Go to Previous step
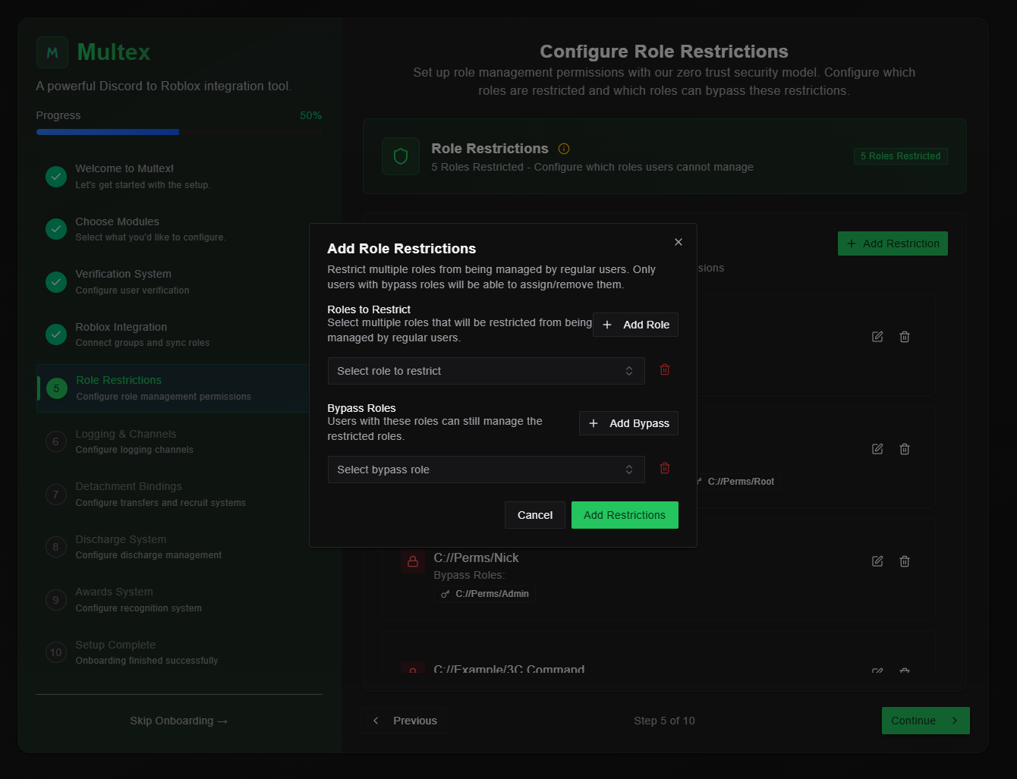The height and width of the screenshot is (779, 1017). click(404, 721)
